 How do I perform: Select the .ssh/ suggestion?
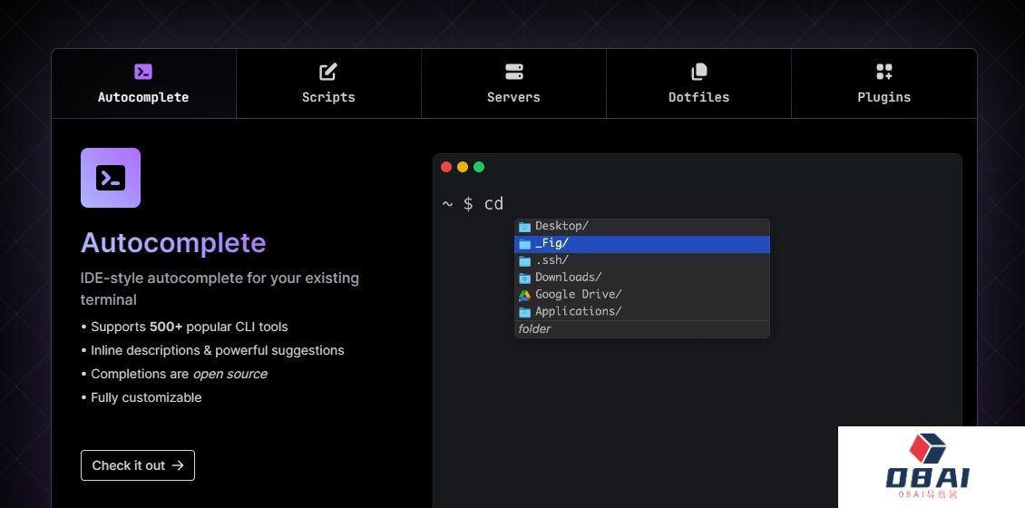[642, 261]
